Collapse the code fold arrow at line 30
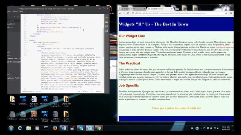The image size is (241, 135). (27, 42)
